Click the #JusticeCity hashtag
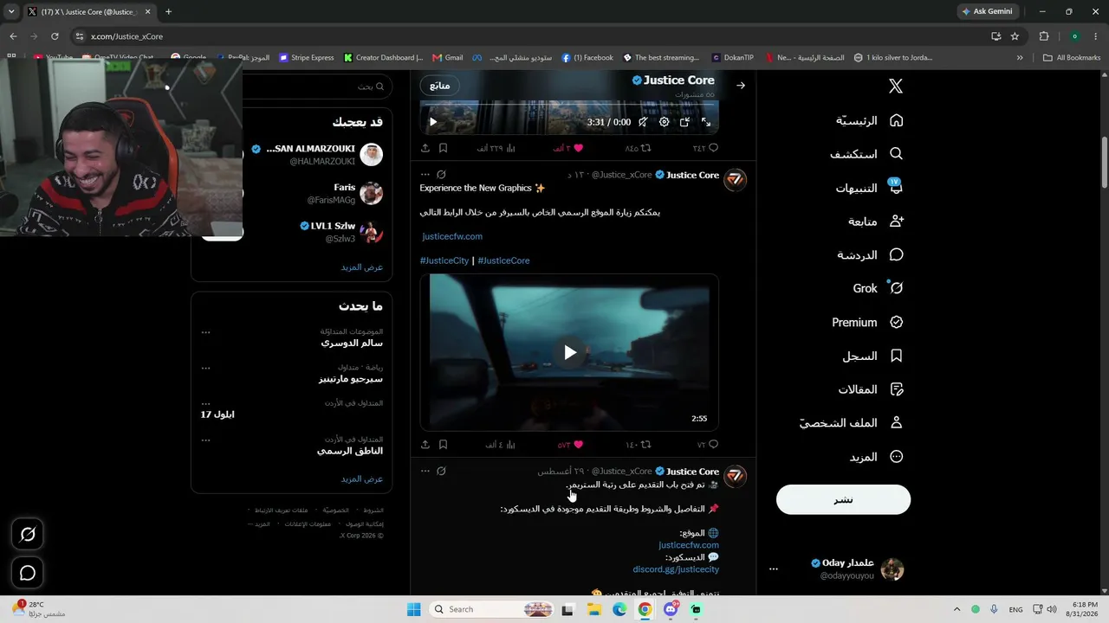 click(444, 260)
